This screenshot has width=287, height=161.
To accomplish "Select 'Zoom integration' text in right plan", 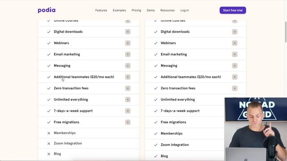I will click(x=174, y=145).
